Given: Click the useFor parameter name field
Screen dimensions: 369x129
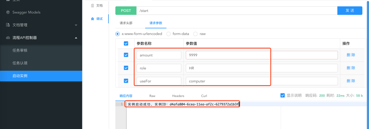Looking at the screenshot, I should point(159,81).
